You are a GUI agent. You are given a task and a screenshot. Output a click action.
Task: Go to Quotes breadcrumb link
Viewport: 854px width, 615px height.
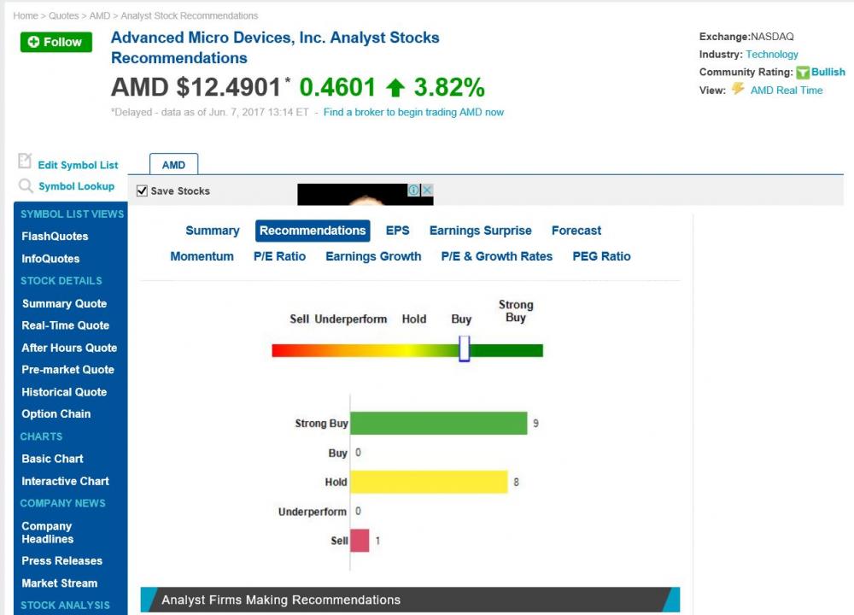(64, 15)
